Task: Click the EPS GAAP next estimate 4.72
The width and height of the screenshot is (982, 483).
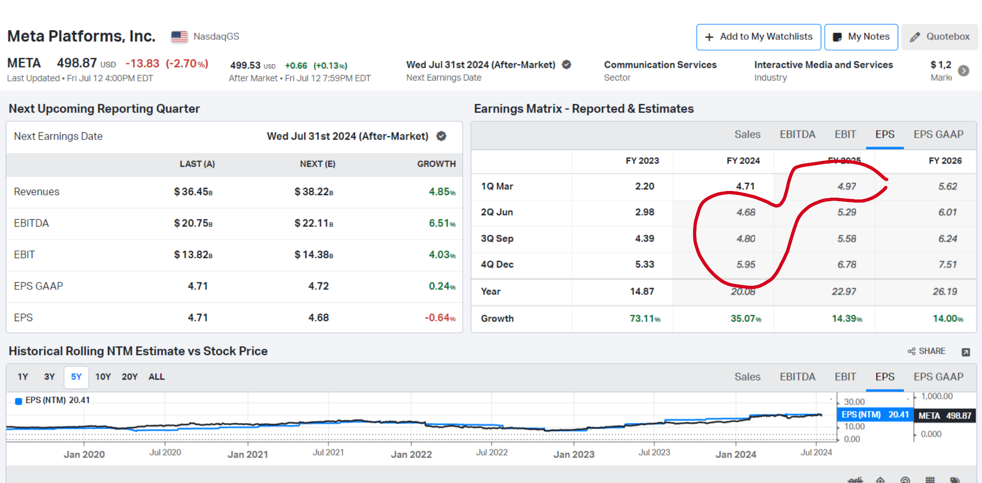Action: [319, 286]
